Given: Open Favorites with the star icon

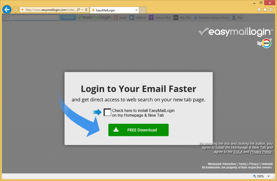Looking at the screenshot, I should pyautogui.click(x=265, y=9).
